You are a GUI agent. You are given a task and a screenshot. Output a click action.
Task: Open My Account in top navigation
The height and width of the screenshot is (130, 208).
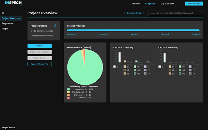point(168,4)
